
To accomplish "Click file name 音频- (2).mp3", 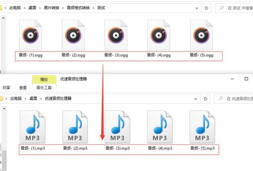I will [76, 148].
